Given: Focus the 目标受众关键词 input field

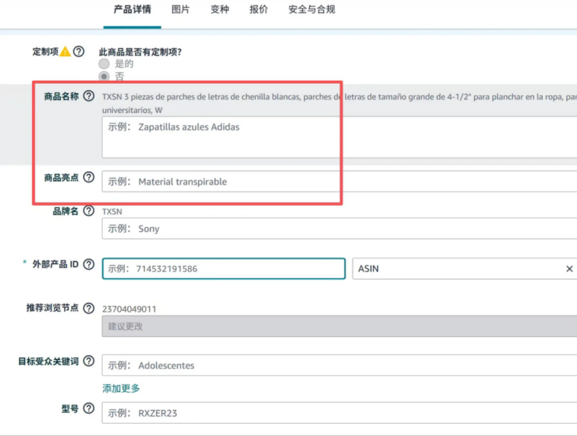Looking at the screenshot, I should [x=340, y=365].
